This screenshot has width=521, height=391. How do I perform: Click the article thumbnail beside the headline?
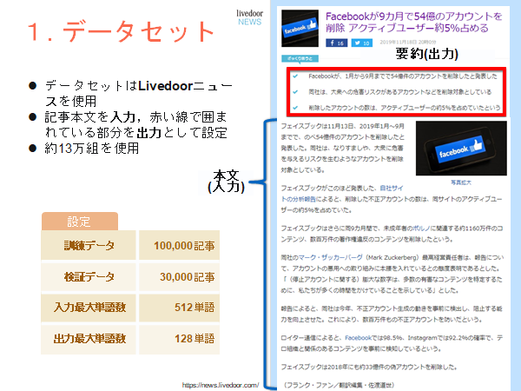click(x=300, y=29)
